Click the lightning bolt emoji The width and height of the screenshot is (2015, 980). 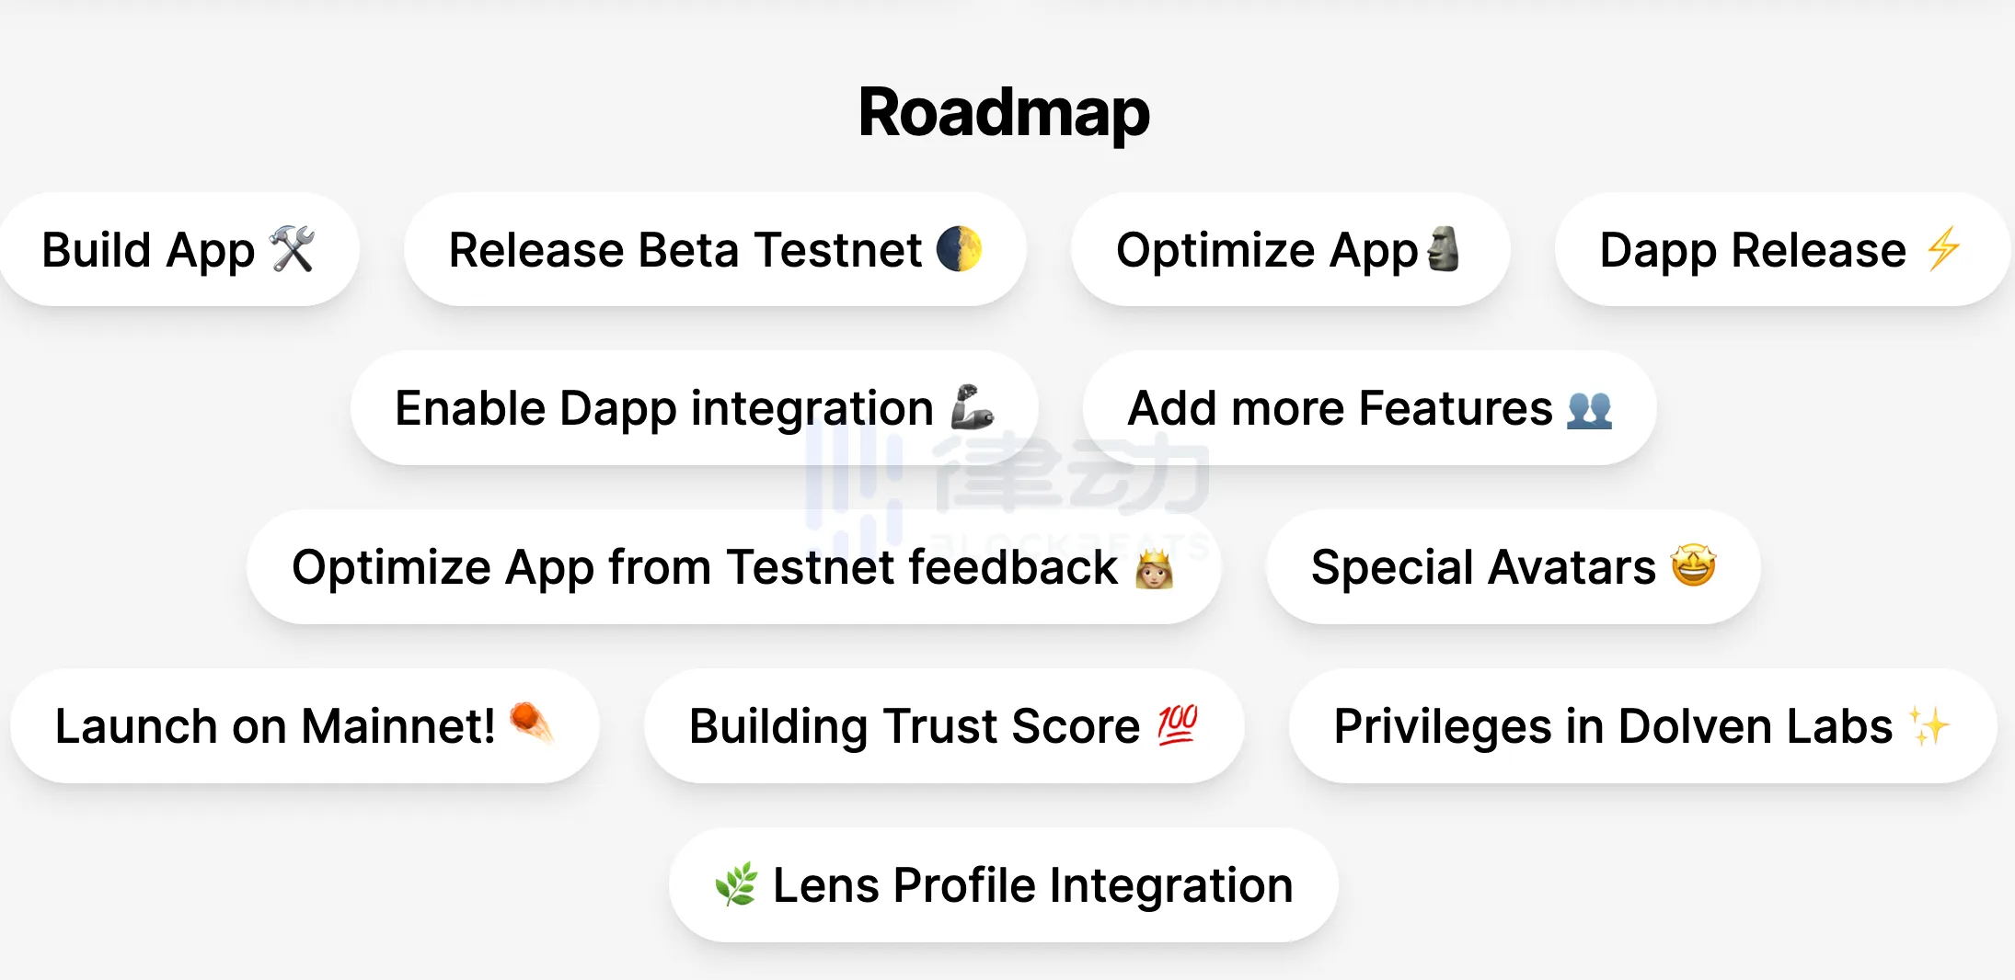click(1943, 249)
